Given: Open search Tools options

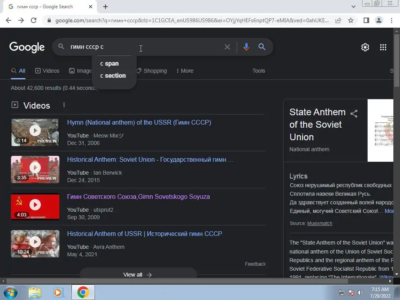Looking at the screenshot, I should click(x=259, y=71).
